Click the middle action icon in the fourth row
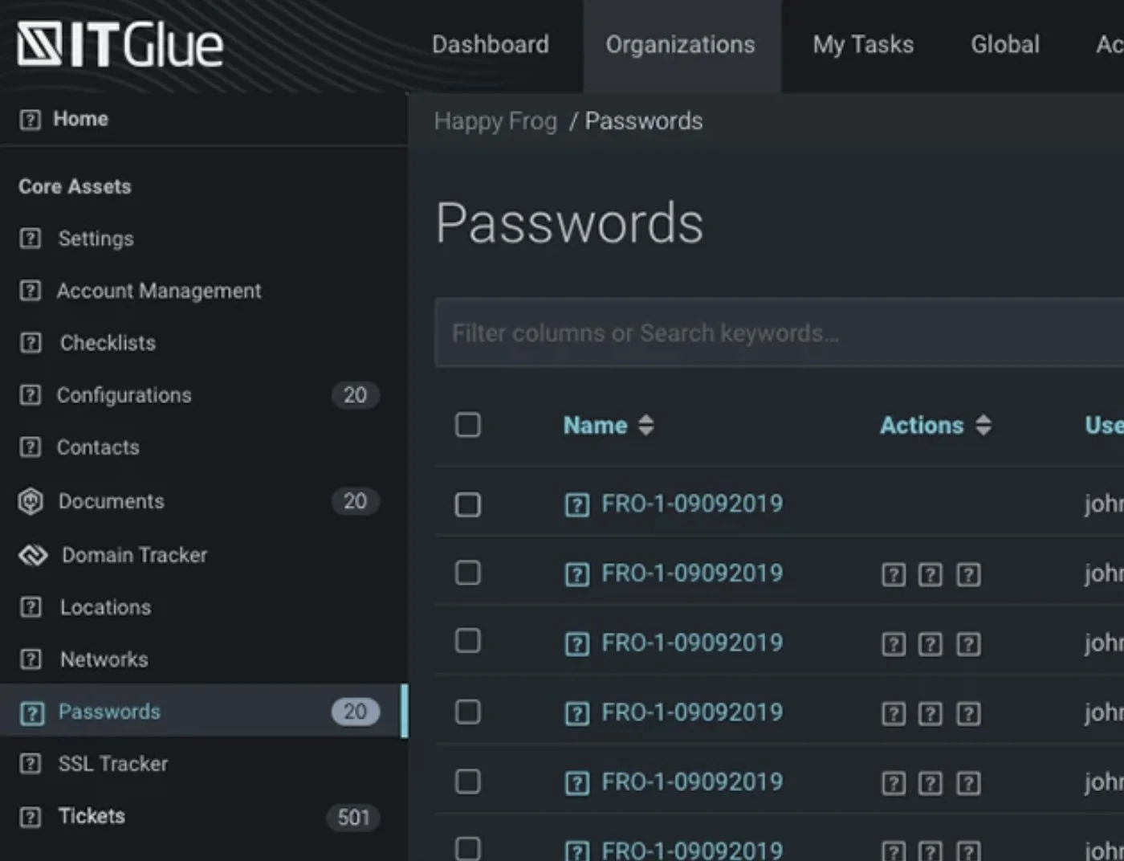 931,714
